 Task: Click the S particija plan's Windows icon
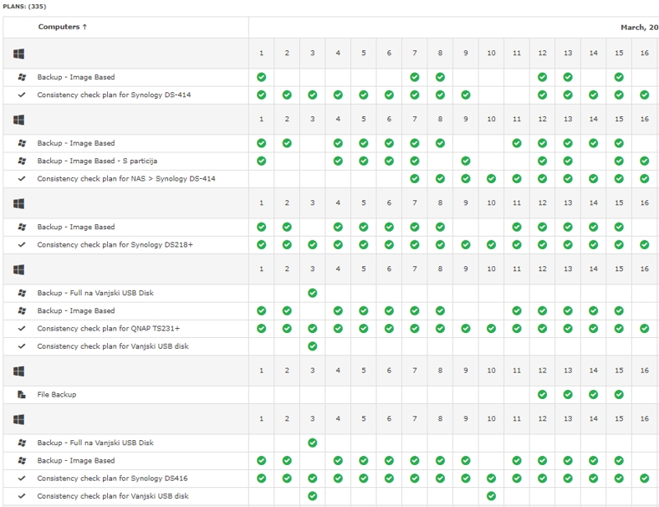click(21, 161)
